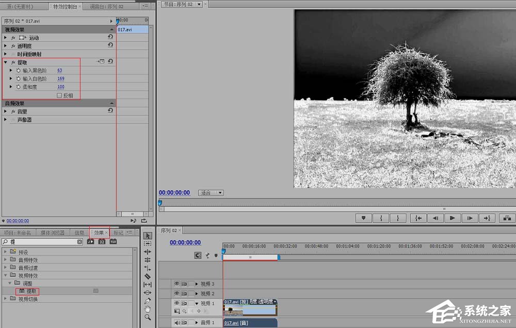Open the 适合 zoom level dropdown
This screenshot has width=516, height=328.
(211, 193)
